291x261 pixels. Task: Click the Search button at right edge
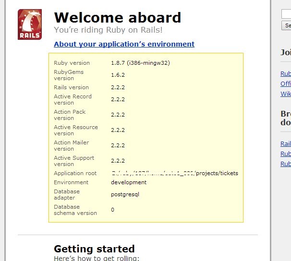click(286, 25)
